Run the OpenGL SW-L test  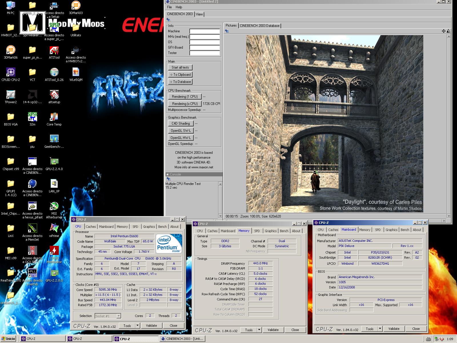pyautogui.click(x=181, y=131)
